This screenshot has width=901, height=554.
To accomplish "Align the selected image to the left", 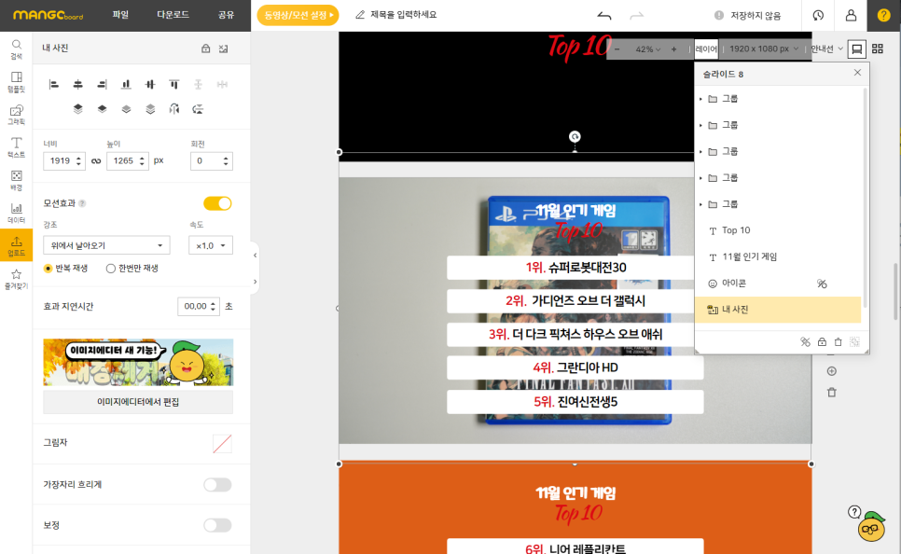I will click(x=54, y=85).
